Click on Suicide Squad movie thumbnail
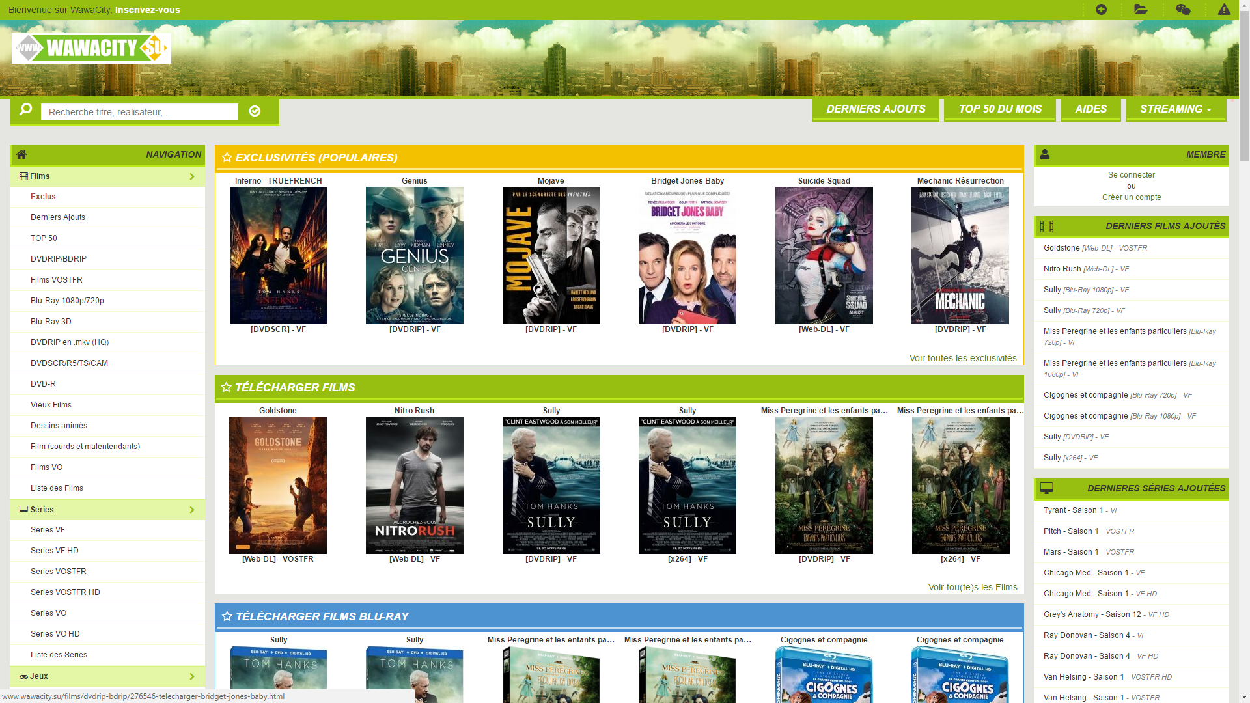The image size is (1250, 703). pos(824,255)
